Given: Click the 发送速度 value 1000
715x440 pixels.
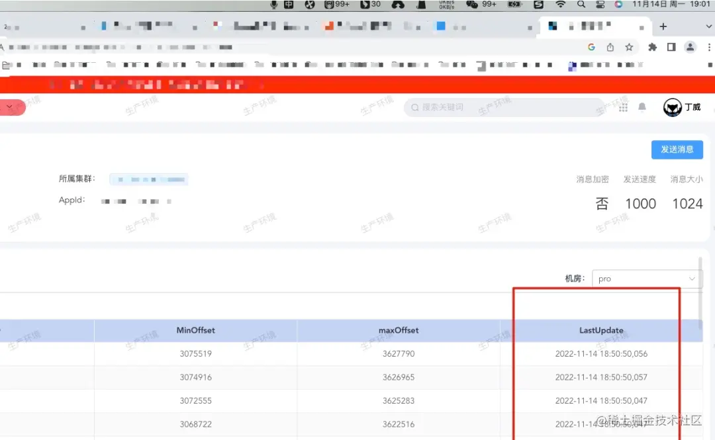Looking at the screenshot, I should tap(640, 204).
